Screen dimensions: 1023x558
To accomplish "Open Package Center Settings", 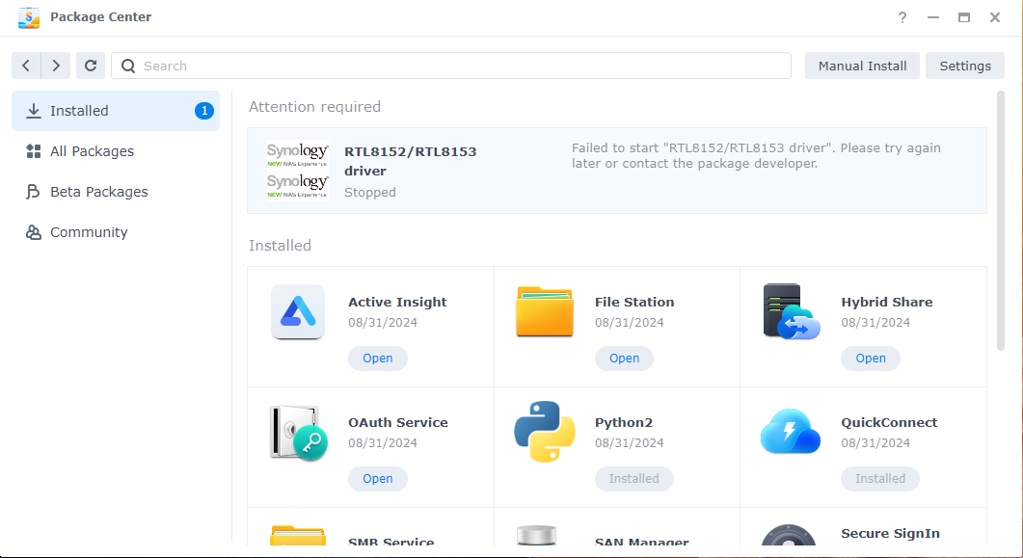I will [x=965, y=66].
